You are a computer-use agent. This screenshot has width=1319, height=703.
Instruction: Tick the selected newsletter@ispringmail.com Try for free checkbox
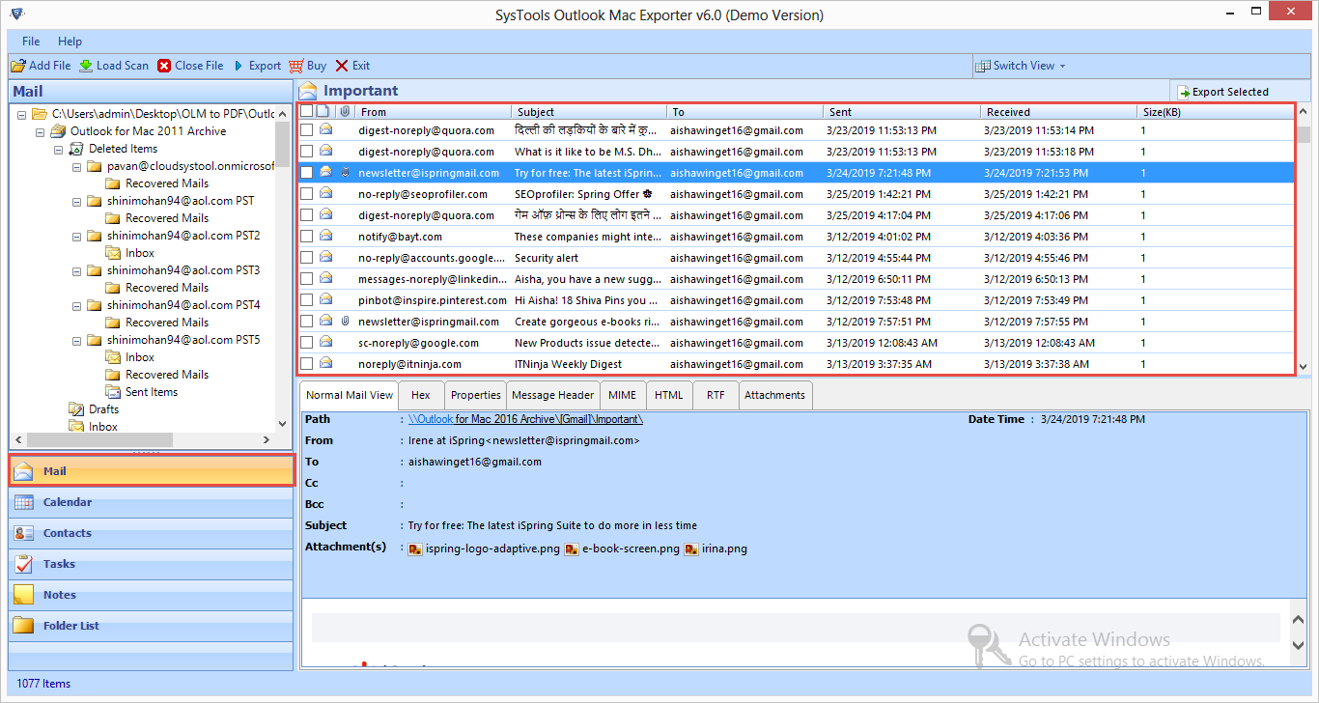tap(306, 173)
